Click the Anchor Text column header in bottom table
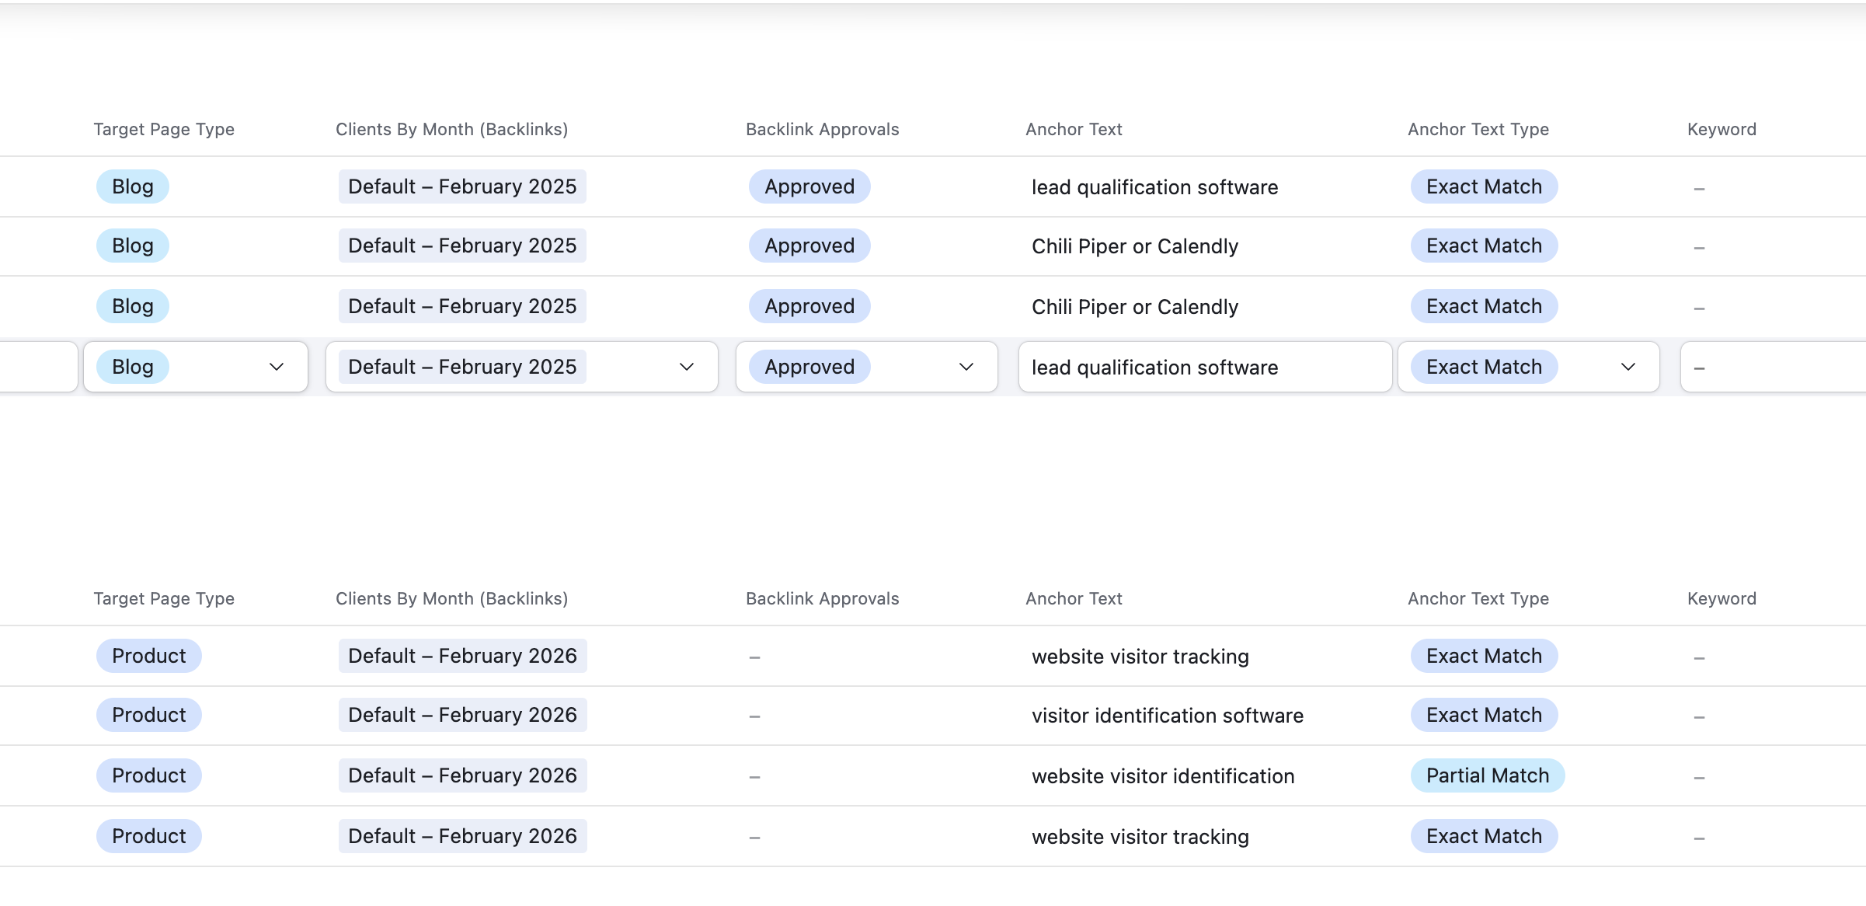 coord(1074,598)
